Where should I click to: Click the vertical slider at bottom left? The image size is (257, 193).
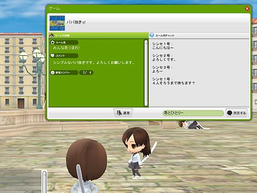pyautogui.click(x=44, y=182)
